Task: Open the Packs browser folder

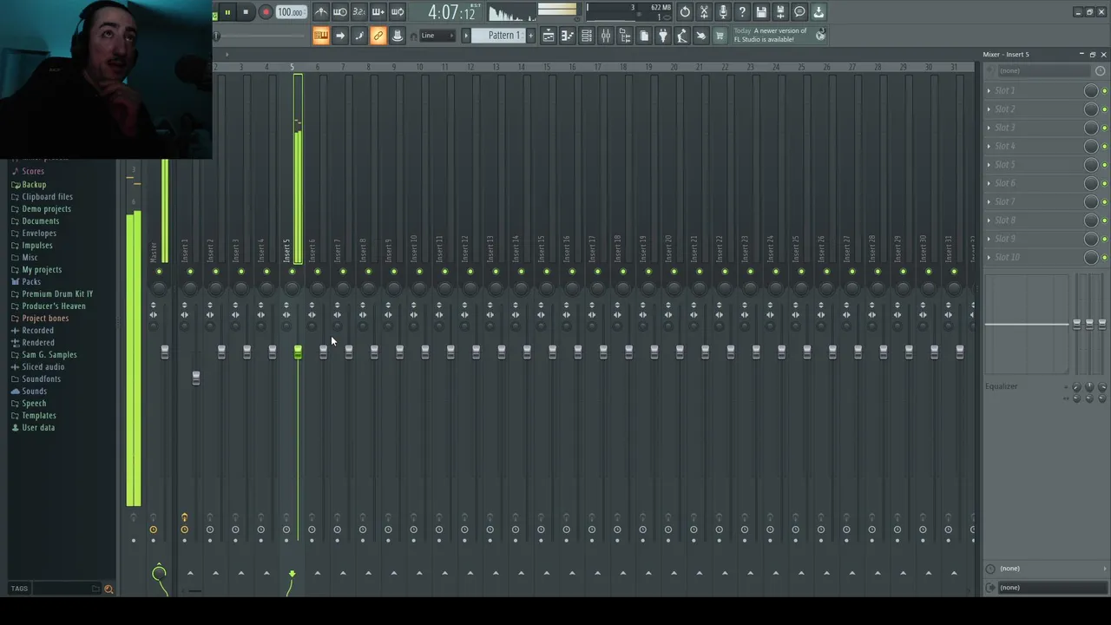Action: pos(31,282)
